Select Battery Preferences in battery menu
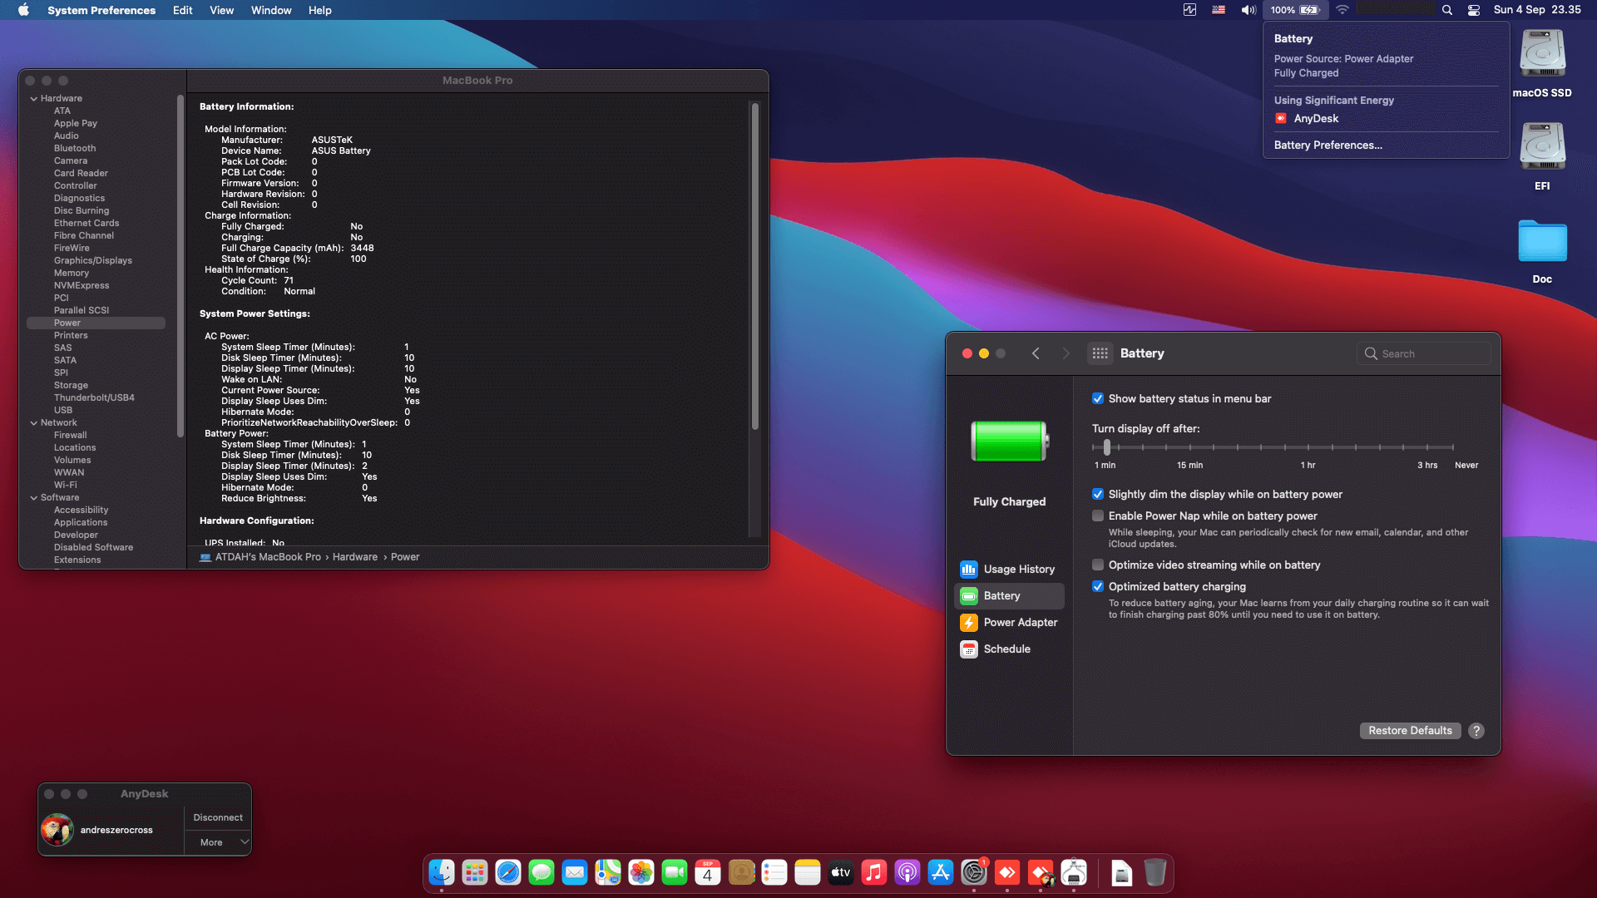1597x898 pixels. 1328,145
